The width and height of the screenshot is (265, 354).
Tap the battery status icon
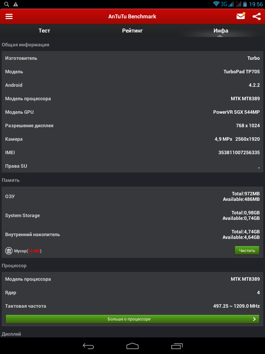point(245,4)
